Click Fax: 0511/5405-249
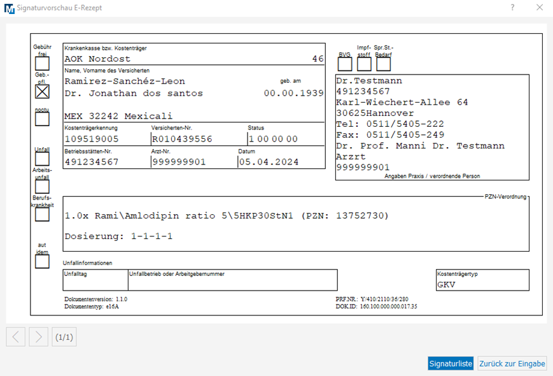 (390, 135)
